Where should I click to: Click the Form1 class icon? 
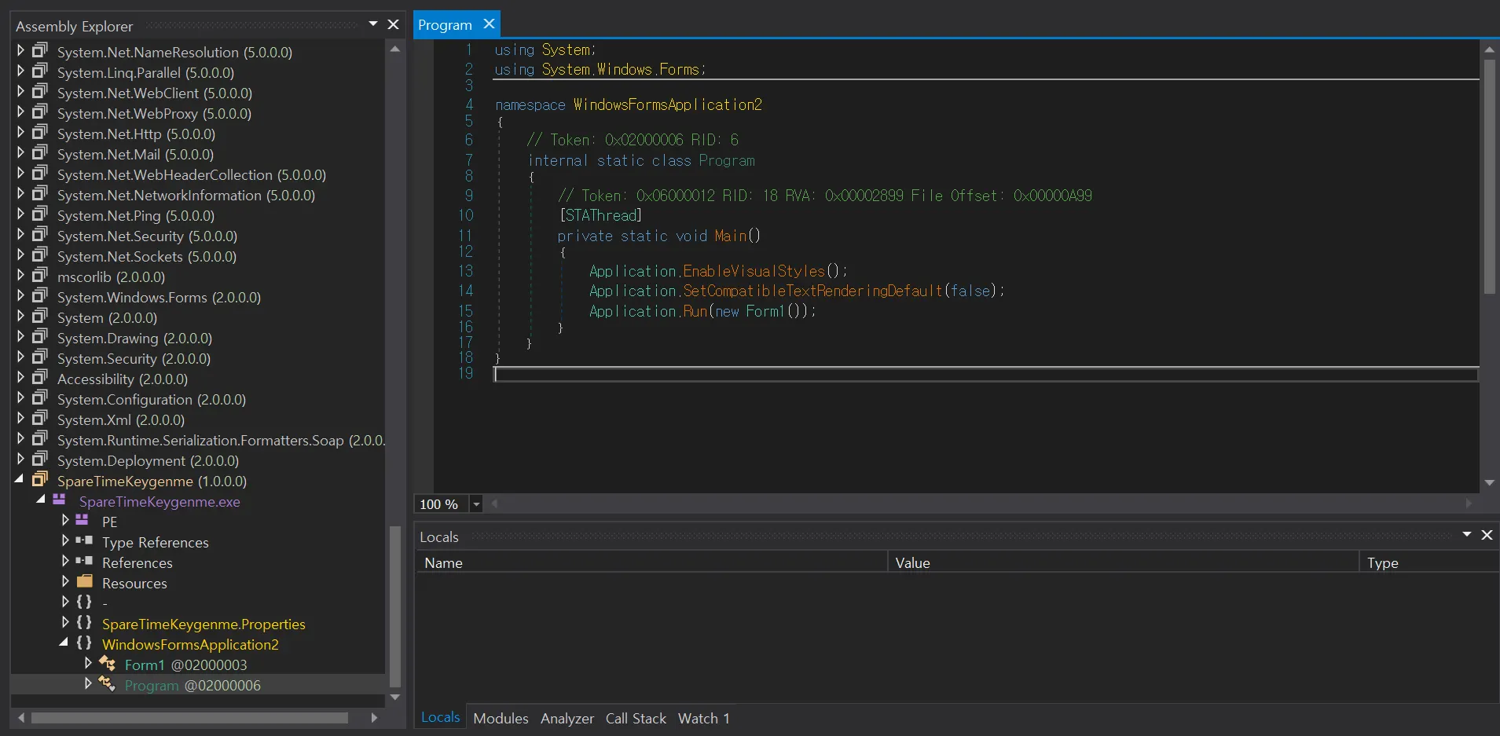[x=108, y=664]
